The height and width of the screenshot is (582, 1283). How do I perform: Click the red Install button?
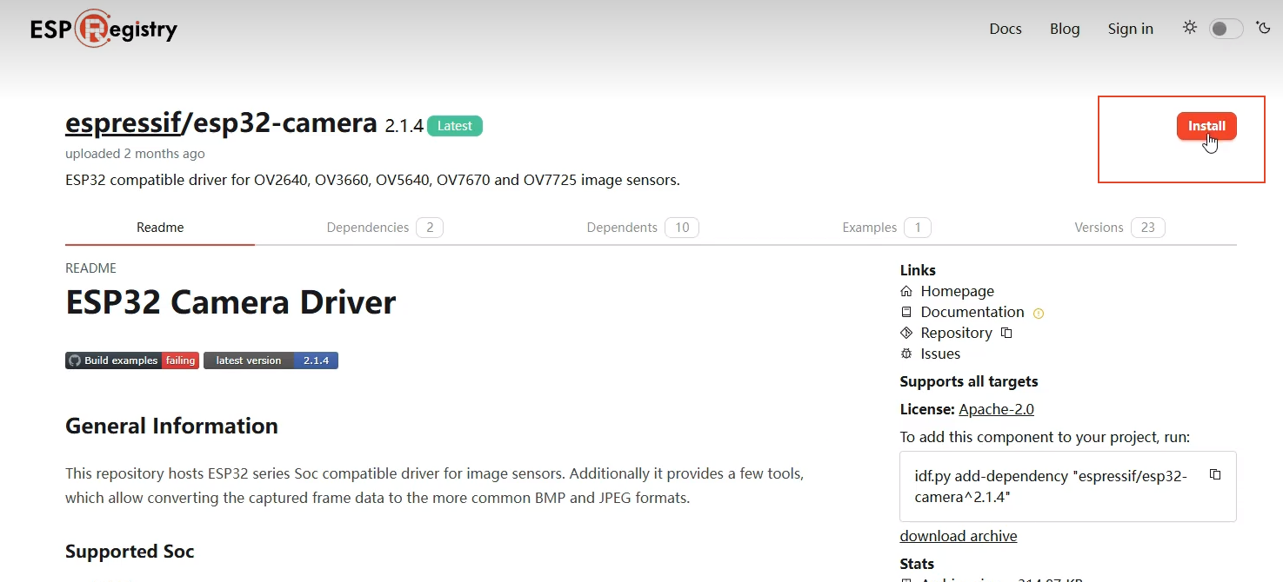(x=1206, y=126)
